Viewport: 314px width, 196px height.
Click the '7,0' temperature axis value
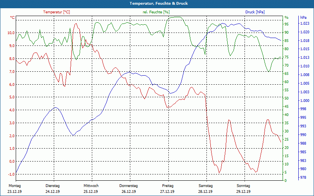(x=12, y=71)
